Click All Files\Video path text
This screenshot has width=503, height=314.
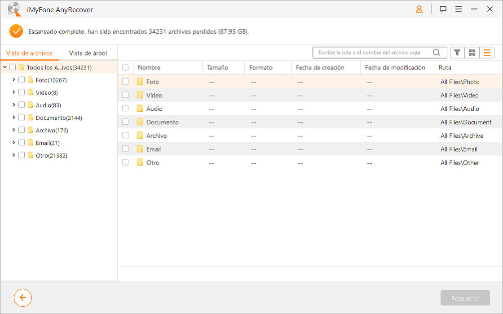pos(459,96)
